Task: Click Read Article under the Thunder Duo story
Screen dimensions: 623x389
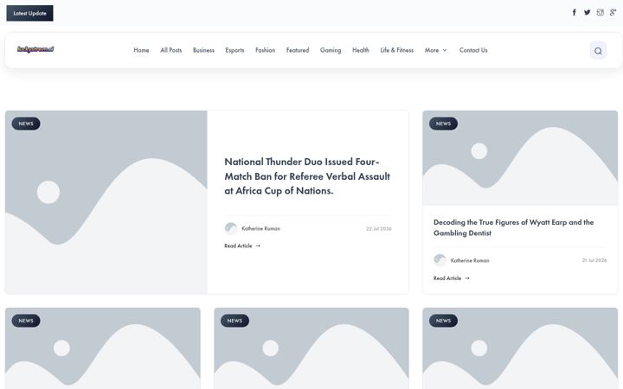Action: [238, 246]
